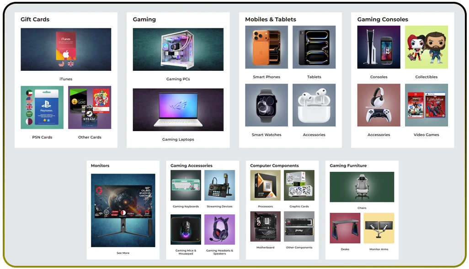Open the Monitor Arms thumbnail
This screenshot has width=469, height=269.
pos(378,228)
